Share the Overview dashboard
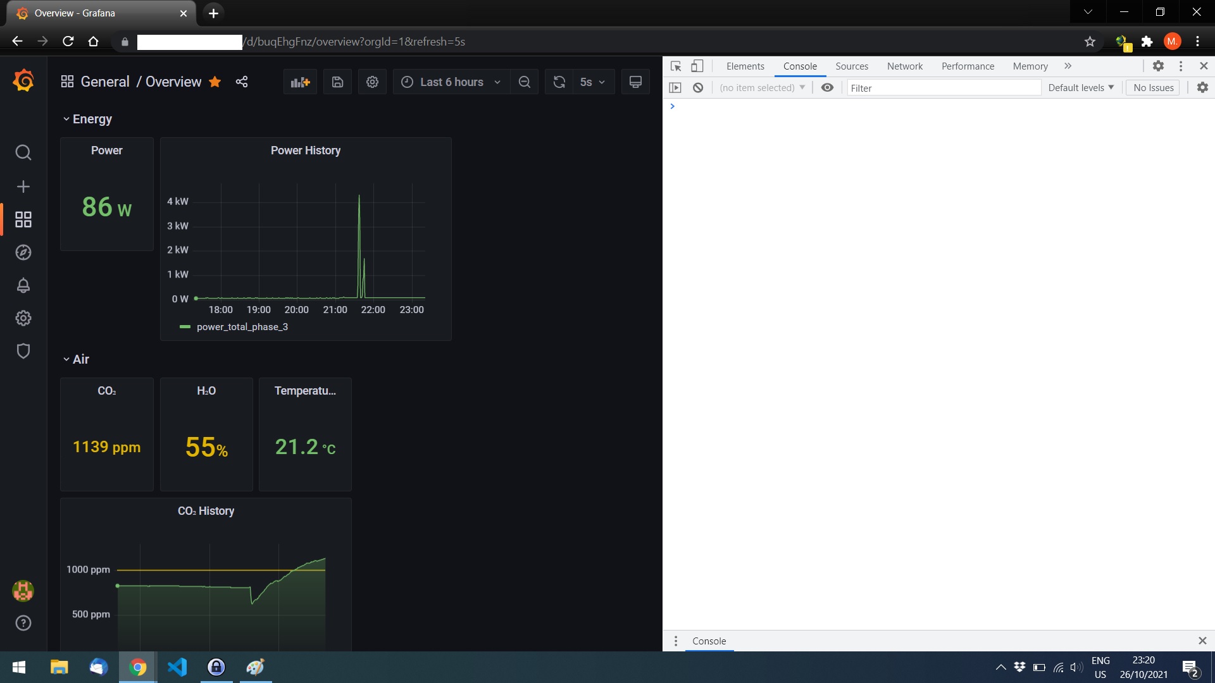1215x683 pixels. [242, 82]
